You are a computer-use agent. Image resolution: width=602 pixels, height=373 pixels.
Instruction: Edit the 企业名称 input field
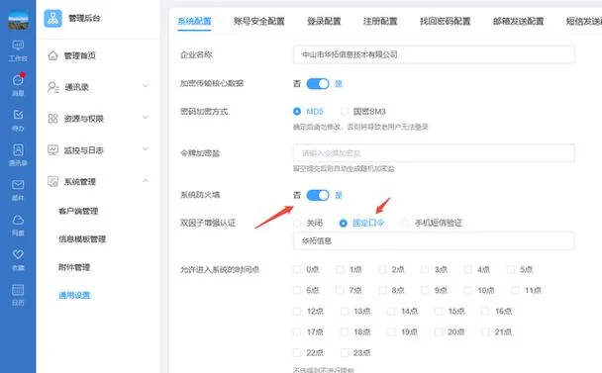coord(434,54)
